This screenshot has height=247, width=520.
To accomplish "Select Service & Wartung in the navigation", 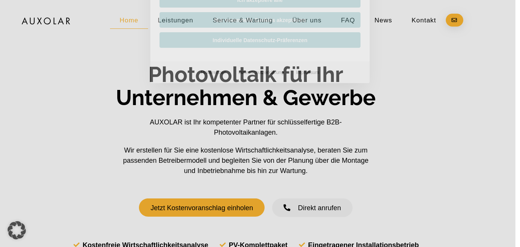I will point(243,20).
